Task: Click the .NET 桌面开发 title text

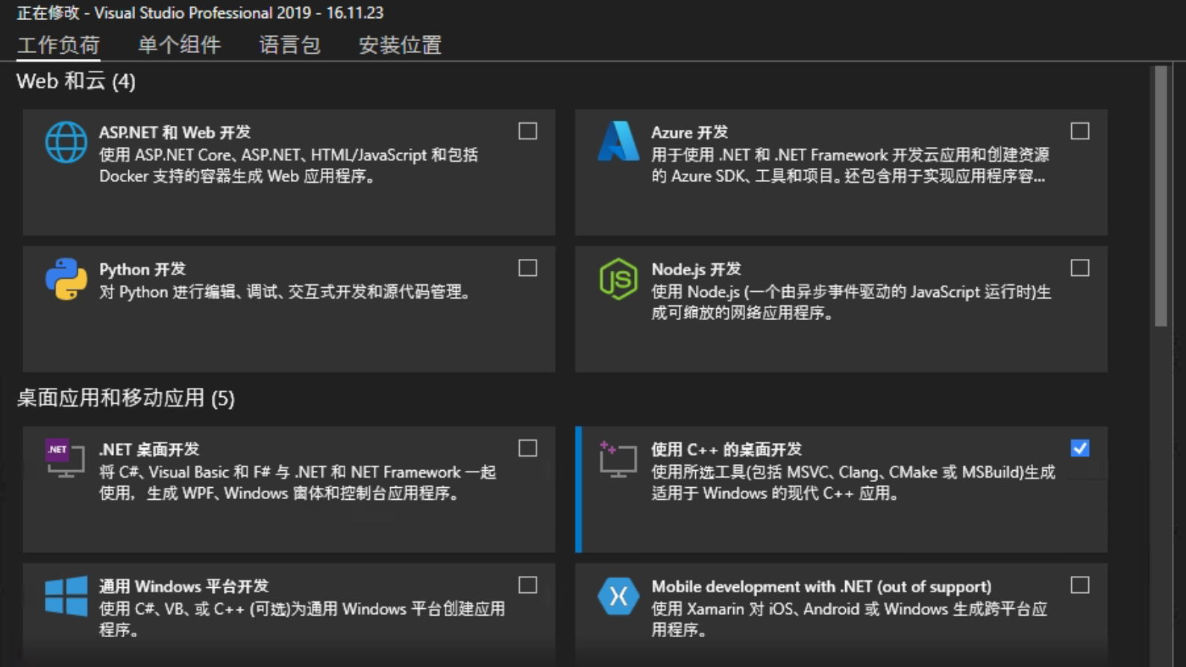Action: (149, 450)
